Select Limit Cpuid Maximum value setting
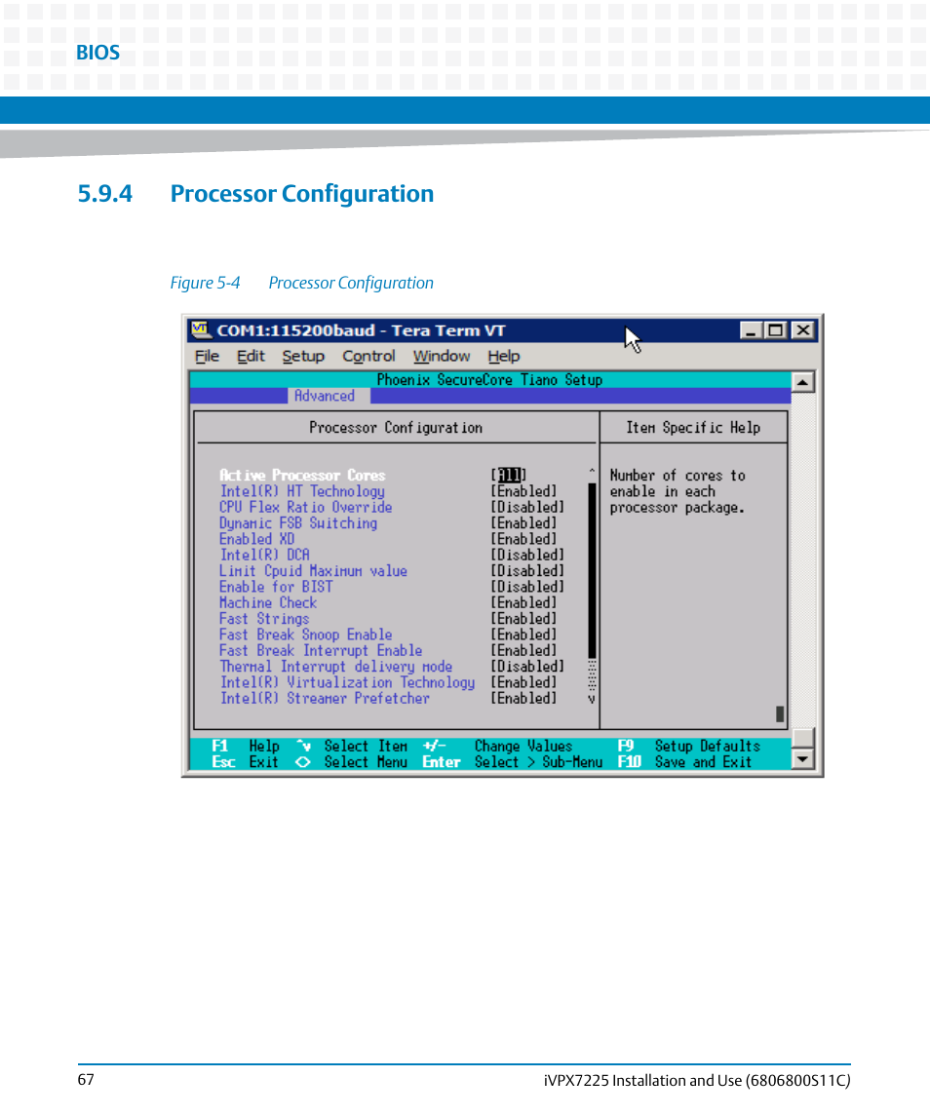This screenshot has height=1116, width=930. pyautogui.click(x=313, y=571)
